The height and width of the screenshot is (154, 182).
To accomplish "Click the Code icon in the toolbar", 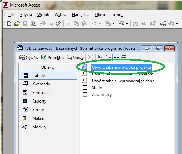I will (x=135, y=24).
